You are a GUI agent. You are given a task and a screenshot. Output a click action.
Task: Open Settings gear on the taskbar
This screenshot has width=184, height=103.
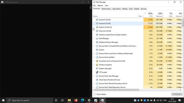pos(89,100)
